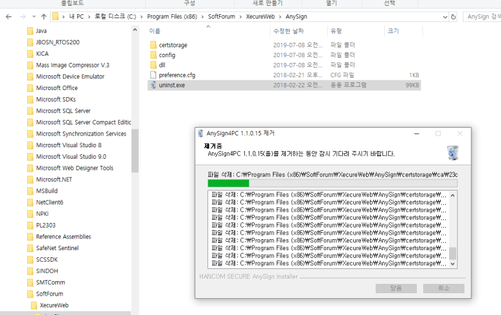Click uninstall progress bar in AnySign4PC dialog
Viewport: 501px width, 315px height.
[x=332, y=183]
